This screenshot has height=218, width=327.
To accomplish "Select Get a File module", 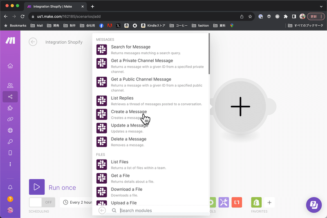I will click(x=150, y=178).
